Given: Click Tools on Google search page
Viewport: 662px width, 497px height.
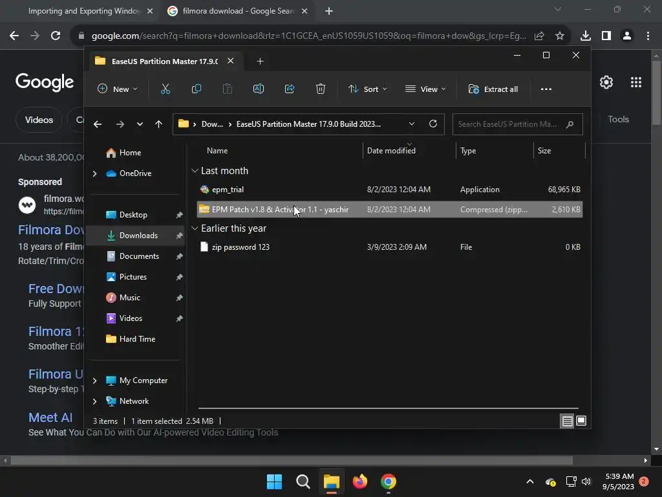Looking at the screenshot, I should pos(618,119).
